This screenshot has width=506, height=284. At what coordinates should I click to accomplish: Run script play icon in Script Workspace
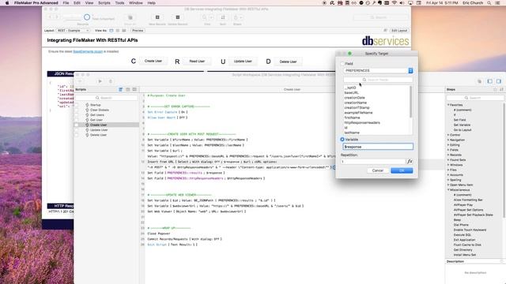coord(100,81)
